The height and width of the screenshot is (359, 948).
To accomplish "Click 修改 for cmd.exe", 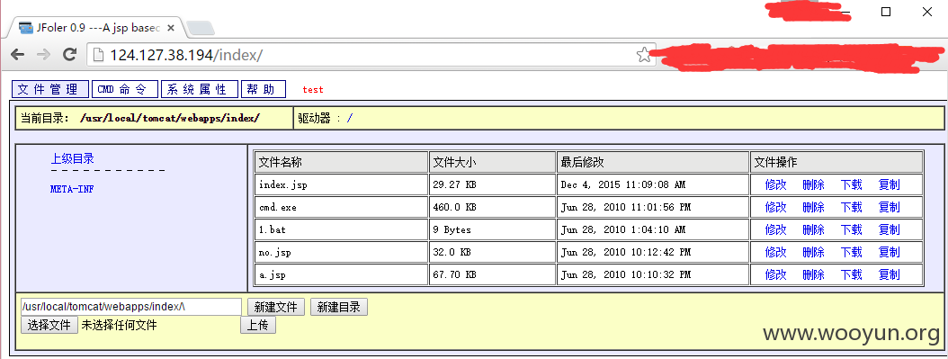I will point(775,207).
